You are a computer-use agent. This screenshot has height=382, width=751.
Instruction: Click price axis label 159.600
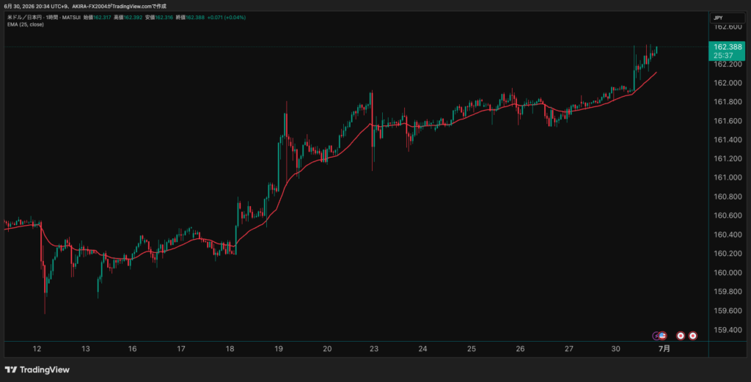click(x=728, y=311)
